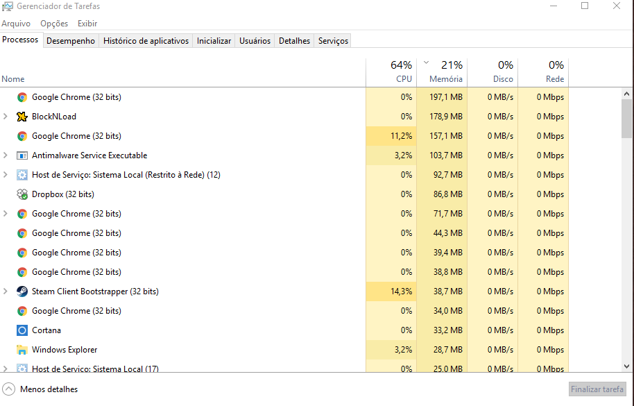This screenshot has width=634, height=406.
Task: Expand the Antimalware Service Executable group
Action: click(6, 155)
